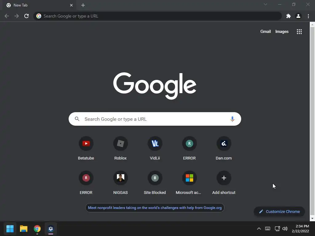The width and height of the screenshot is (315, 236).
Task: Click the magnifier icon in search box
Action: (77, 119)
